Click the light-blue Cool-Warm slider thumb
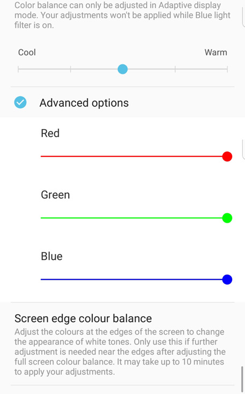This screenshot has width=245, height=394. (123, 69)
